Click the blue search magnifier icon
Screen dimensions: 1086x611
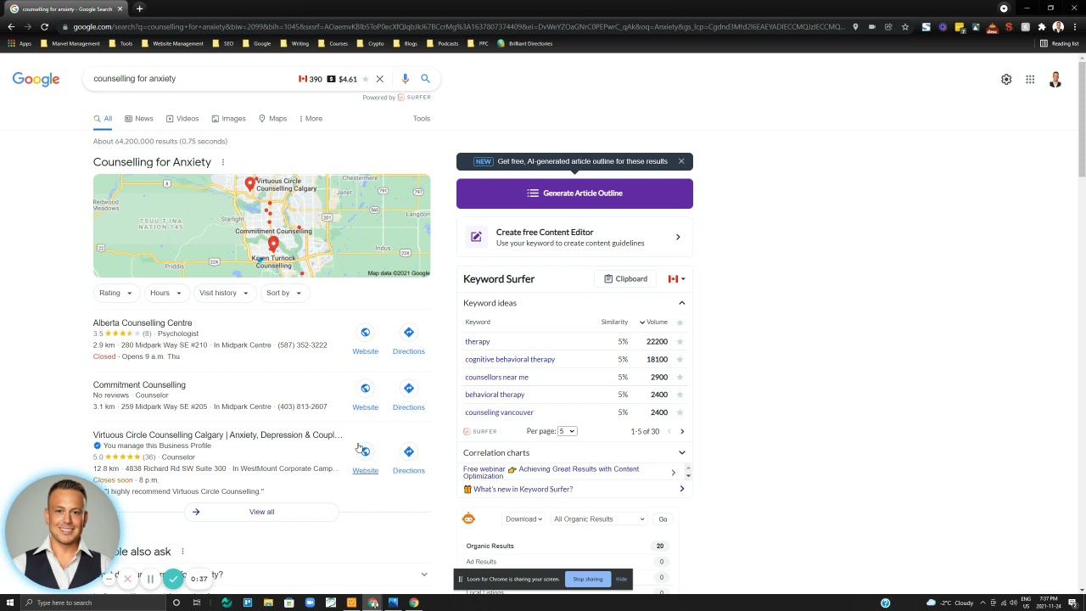pos(425,79)
